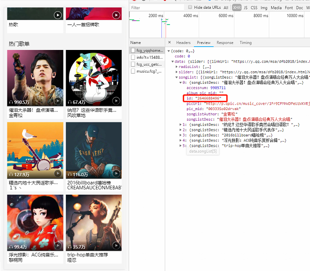Screen dimensions: 310x271
Task: Open the anime girl ACG playlist cover
Action: tap(35, 223)
